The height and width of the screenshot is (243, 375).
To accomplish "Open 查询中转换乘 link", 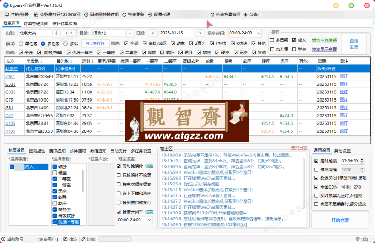I will click(x=324, y=40).
